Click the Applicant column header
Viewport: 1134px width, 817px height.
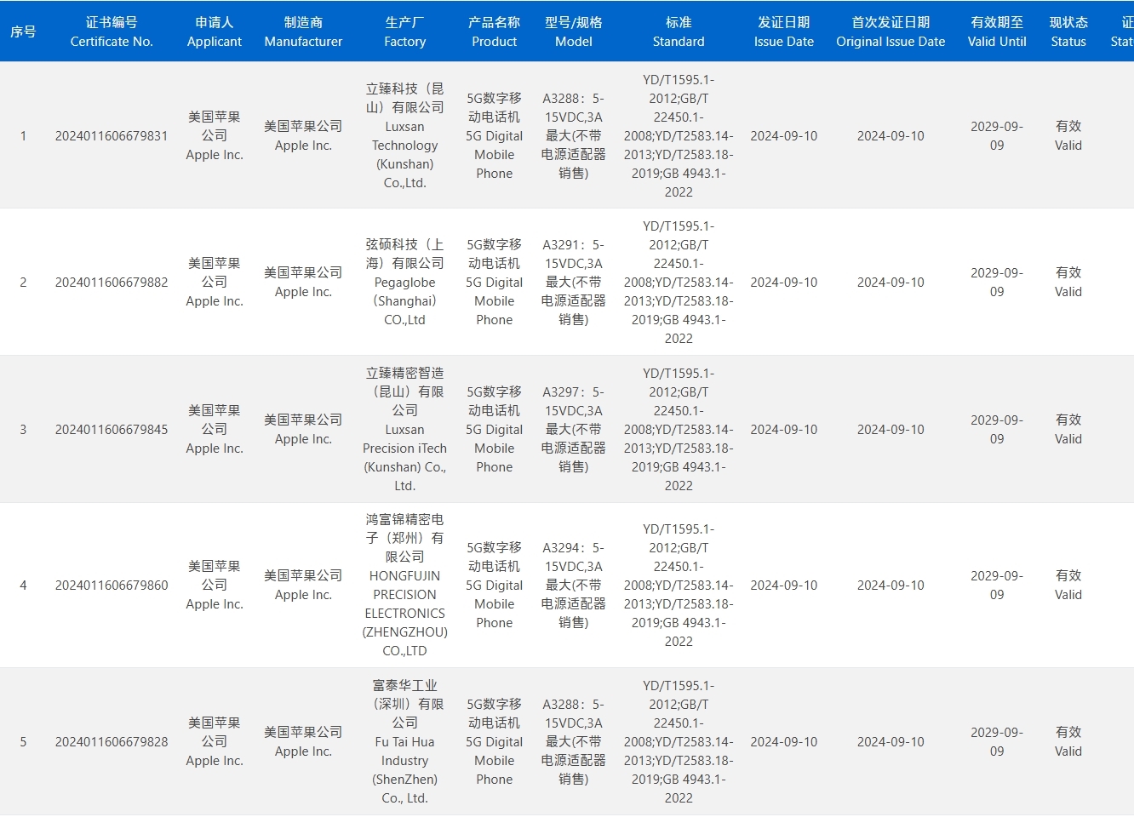point(215,31)
